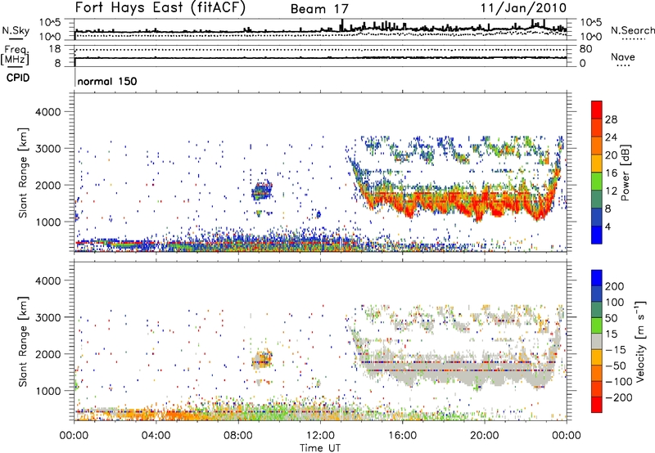Viewport: 655px width, 453px height.
Task: Pick light green segment of power color bar
Action: tap(597, 181)
